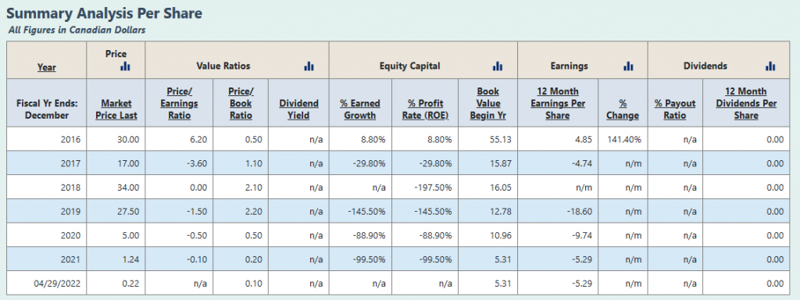Image resolution: width=800 pixels, height=300 pixels.
Task: Select the Price/Earnings Ratio header link
Action: tap(180, 103)
